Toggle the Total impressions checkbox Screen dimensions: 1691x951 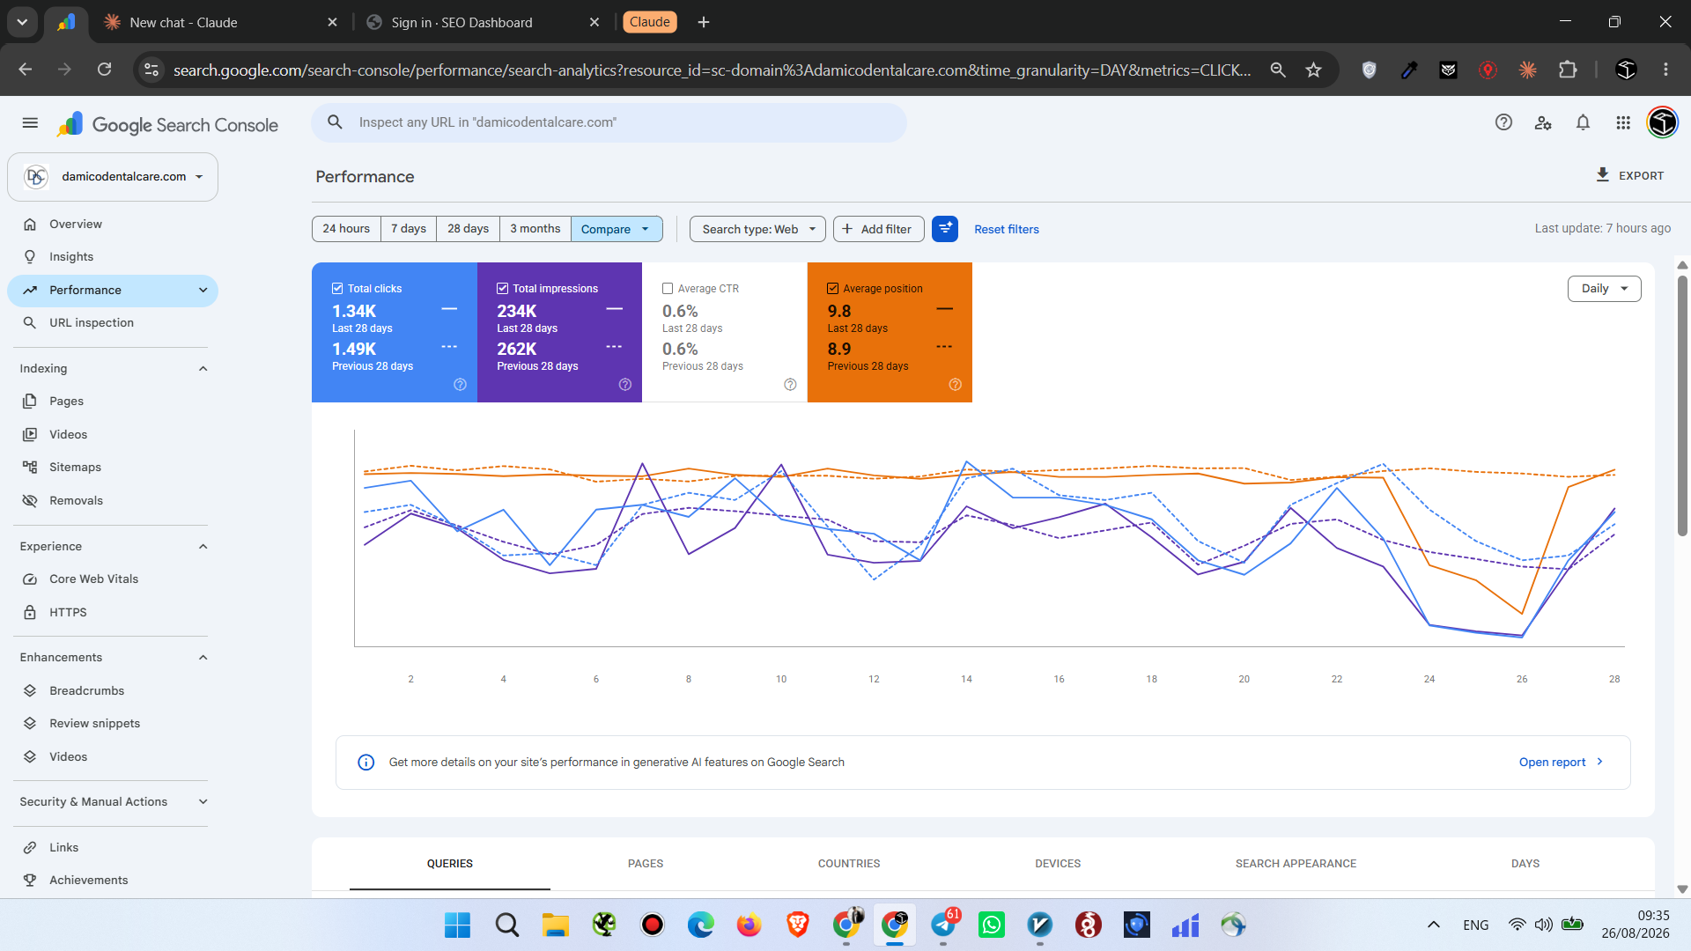pos(503,289)
